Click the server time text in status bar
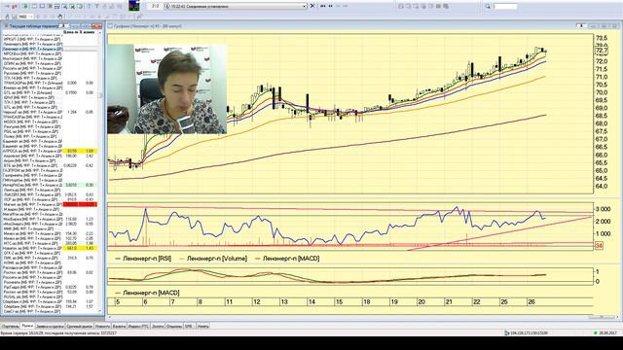Screen dimensions: 623x350 pos(57,332)
